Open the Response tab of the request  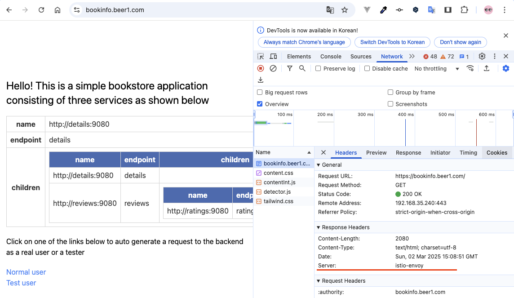(x=408, y=153)
